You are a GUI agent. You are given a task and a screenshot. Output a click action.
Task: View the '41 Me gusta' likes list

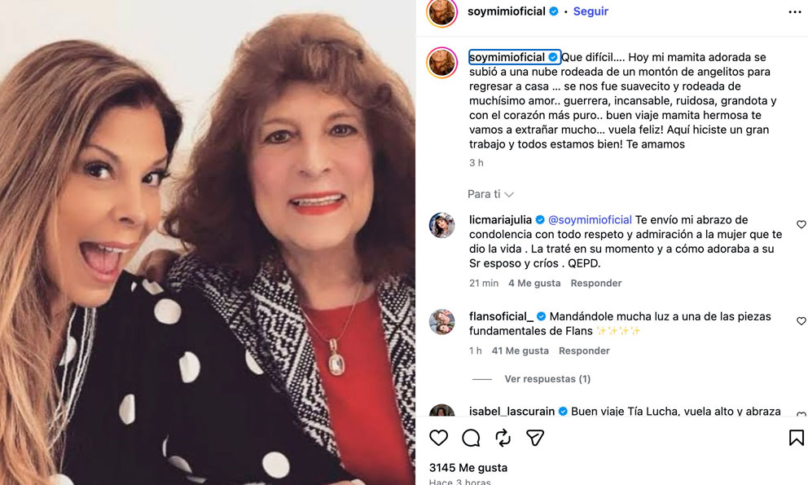pyautogui.click(x=520, y=351)
